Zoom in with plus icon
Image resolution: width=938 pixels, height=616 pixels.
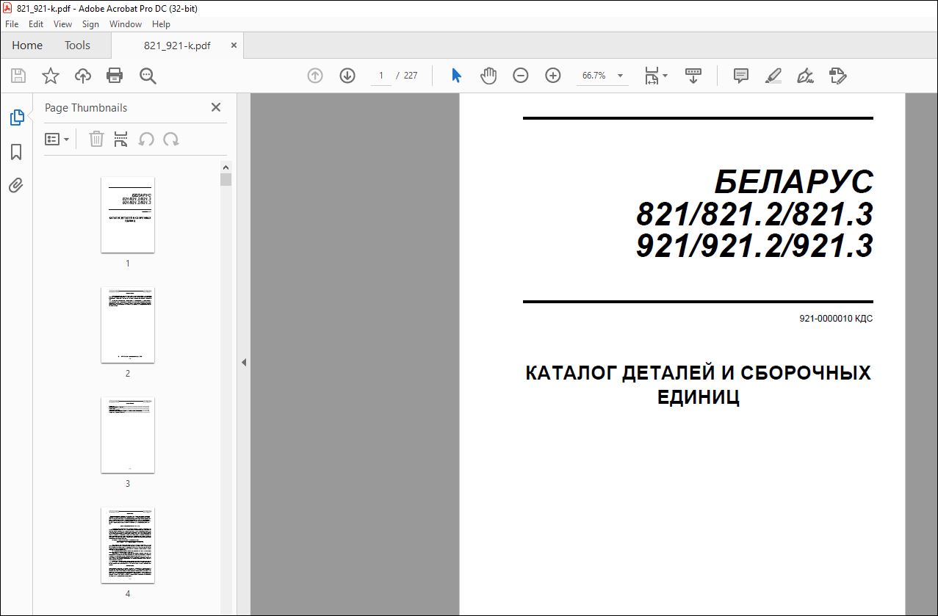pyautogui.click(x=553, y=76)
